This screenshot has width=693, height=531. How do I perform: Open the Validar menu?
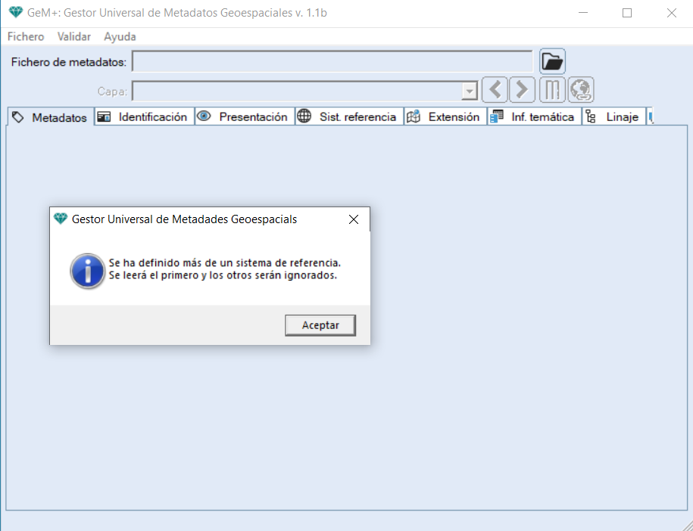pyautogui.click(x=74, y=36)
